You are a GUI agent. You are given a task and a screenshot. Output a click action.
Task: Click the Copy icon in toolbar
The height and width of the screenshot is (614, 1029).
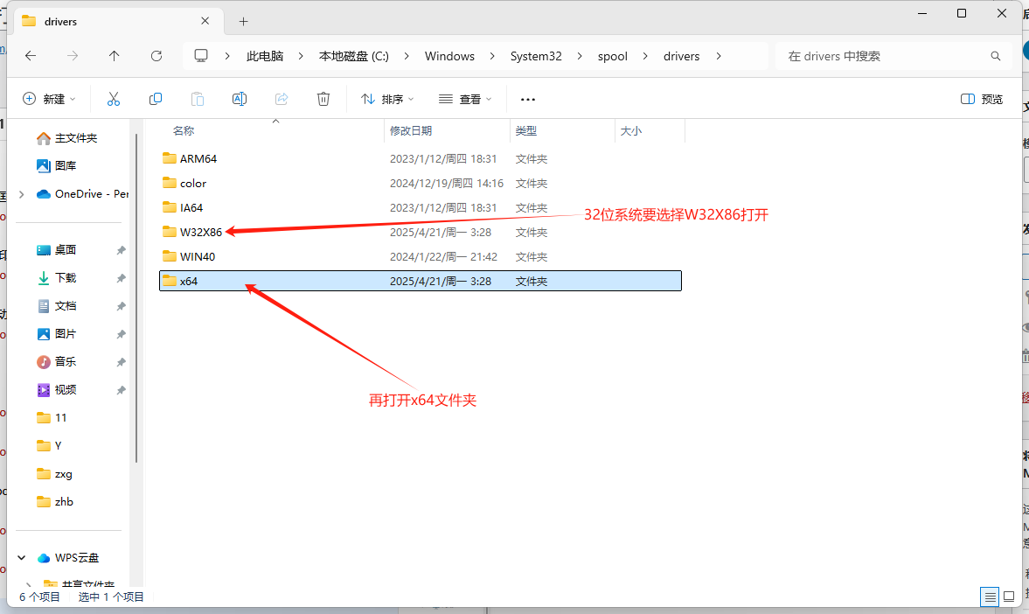click(x=156, y=99)
